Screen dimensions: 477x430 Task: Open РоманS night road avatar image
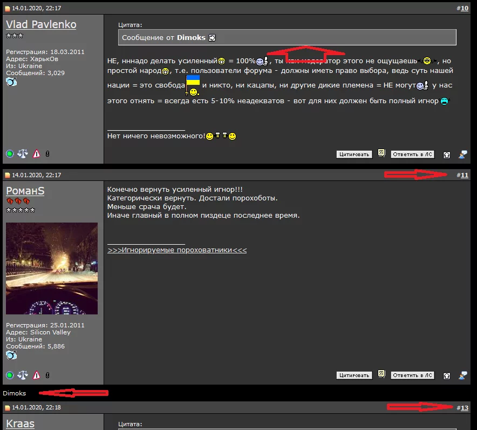click(x=52, y=268)
